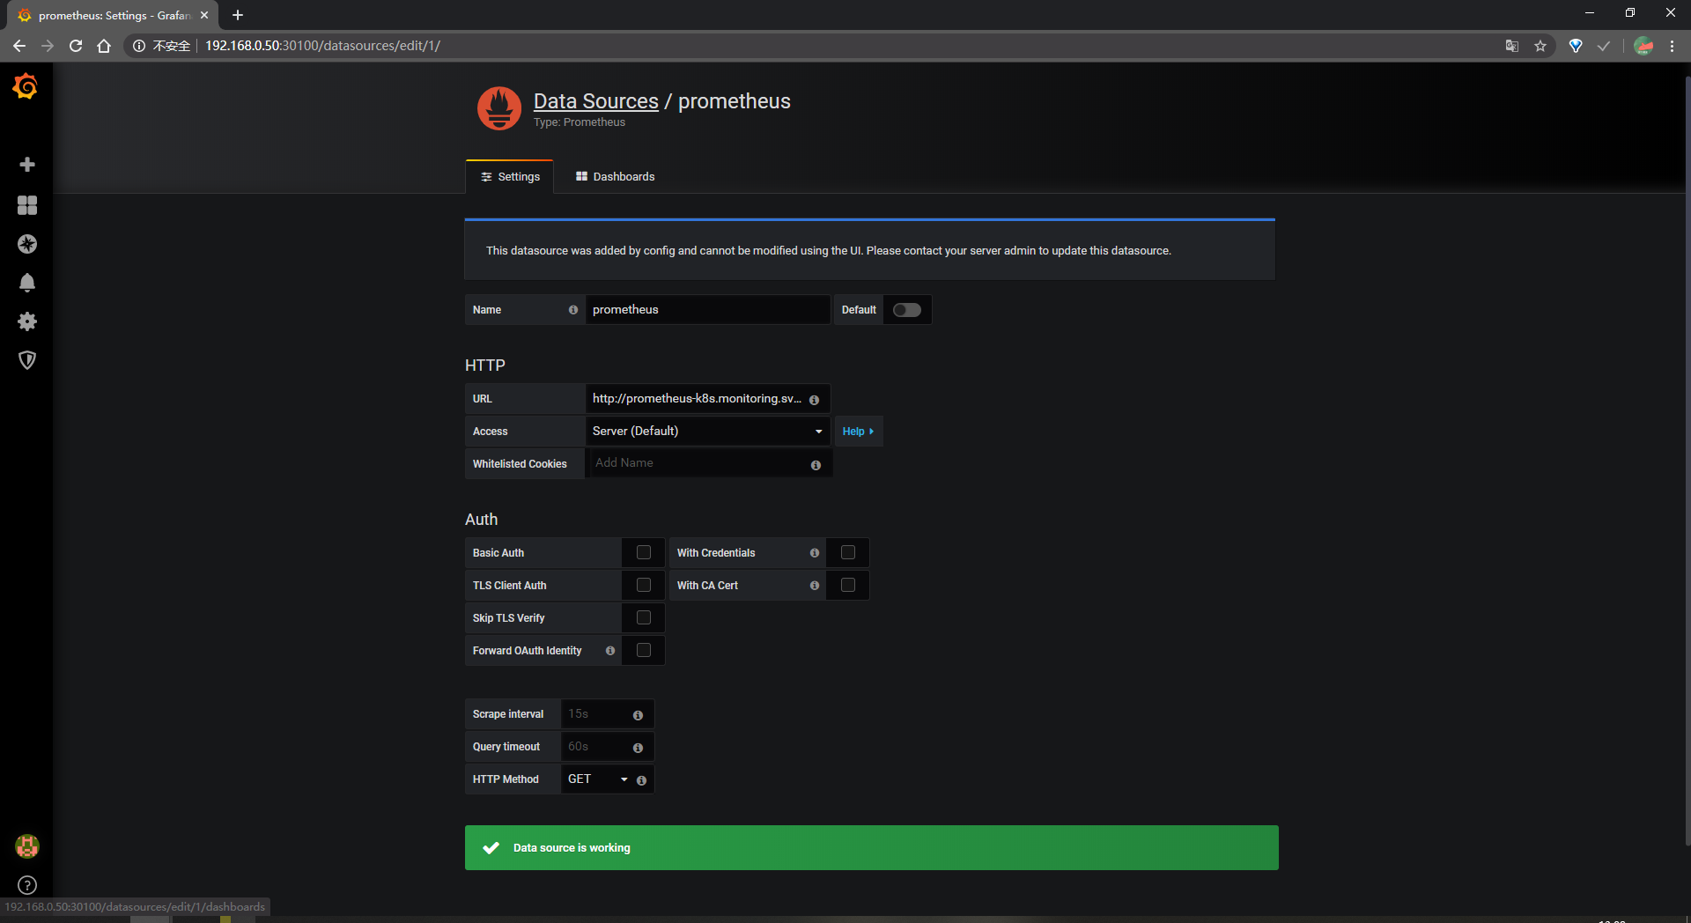This screenshot has height=923, width=1691.
Task: Click info icon for Scrape interval
Action: point(638,715)
